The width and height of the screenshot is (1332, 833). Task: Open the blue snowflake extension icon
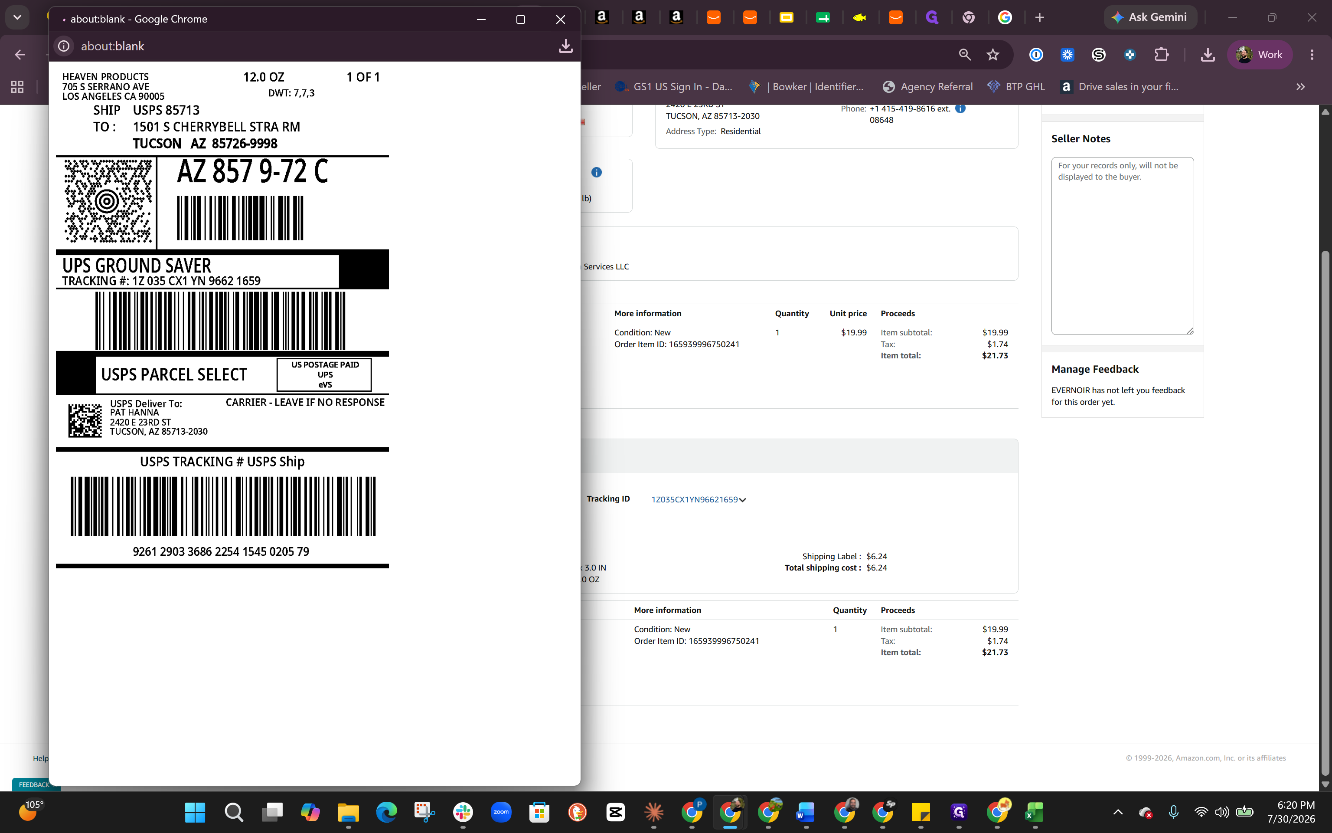1067,55
